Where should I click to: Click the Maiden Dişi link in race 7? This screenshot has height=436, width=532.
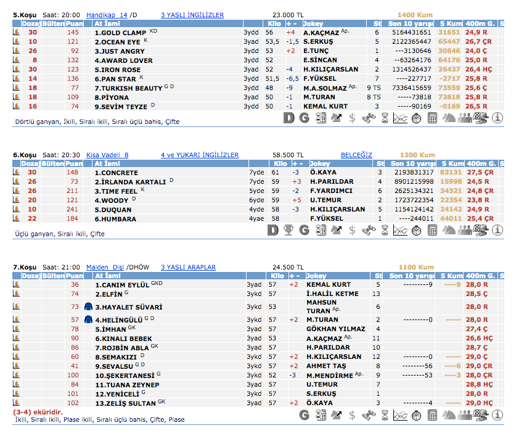pyautogui.click(x=105, y=267)
